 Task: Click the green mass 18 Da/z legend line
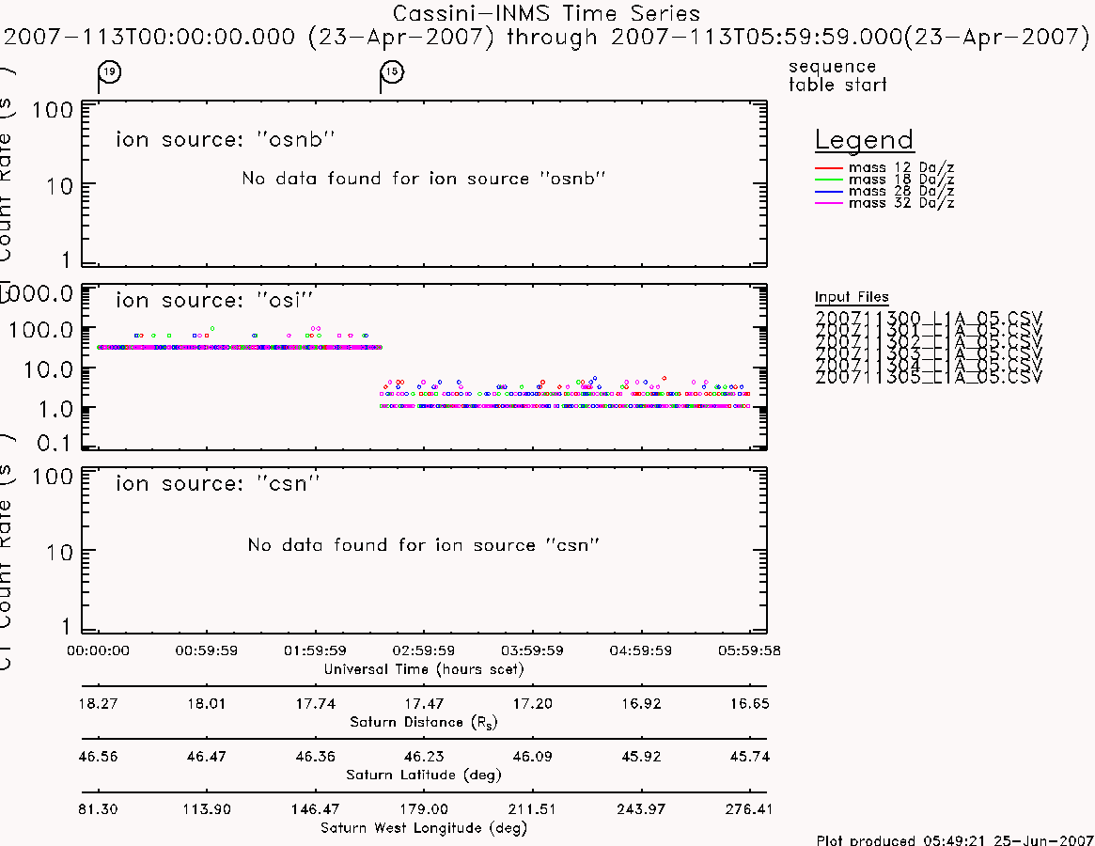click(829, 180)
